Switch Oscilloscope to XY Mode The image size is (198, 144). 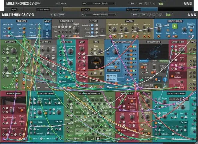(x=154, y=61)
